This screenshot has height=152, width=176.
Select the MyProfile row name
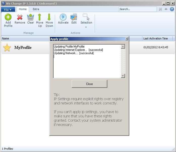pos(23,48)
